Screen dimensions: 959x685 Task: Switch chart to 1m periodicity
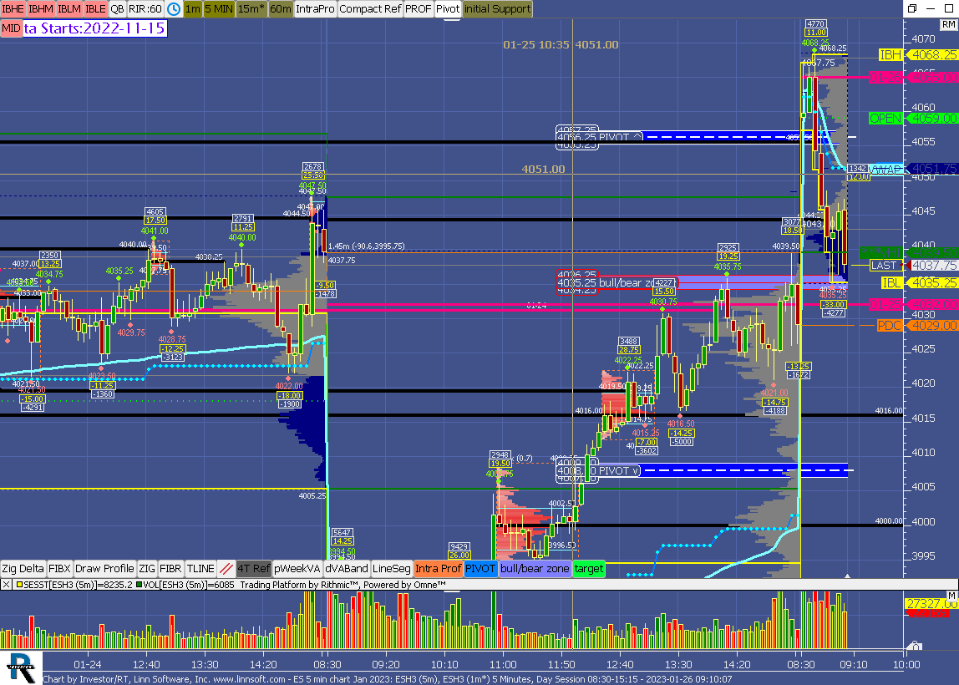[192, 9]
